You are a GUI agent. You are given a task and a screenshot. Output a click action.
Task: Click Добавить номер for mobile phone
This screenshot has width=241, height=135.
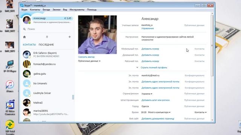(150, 49)
